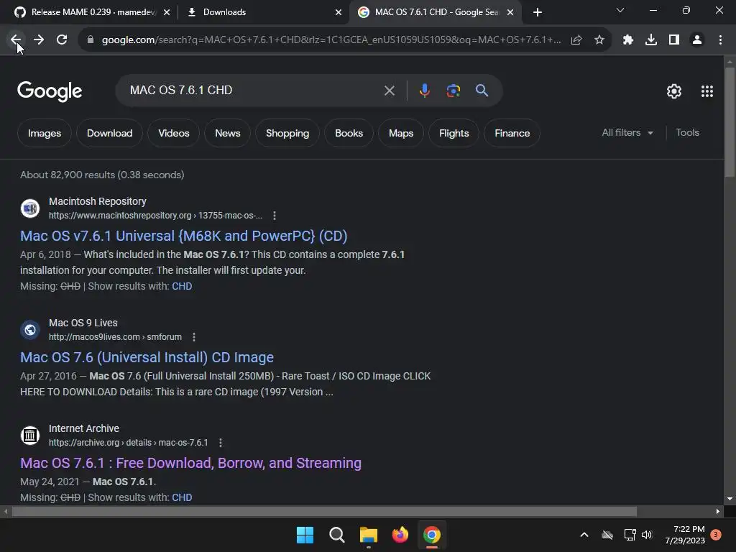The width and height of the screenshot is (736, 552).
Task: Launch Firefox from the taskbar
Action: tap(400, 535)
